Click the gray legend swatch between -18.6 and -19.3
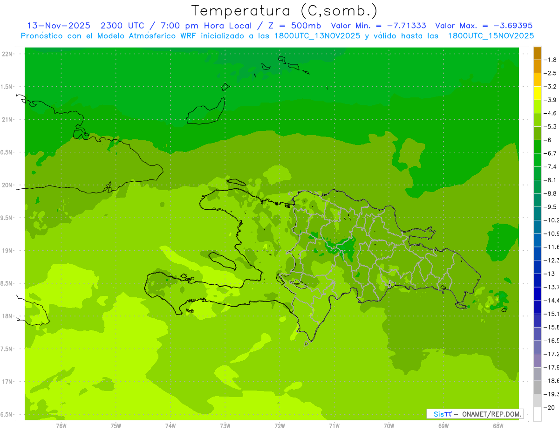Image resolution: width=559 pixels, height=432 pixels. 537,387
